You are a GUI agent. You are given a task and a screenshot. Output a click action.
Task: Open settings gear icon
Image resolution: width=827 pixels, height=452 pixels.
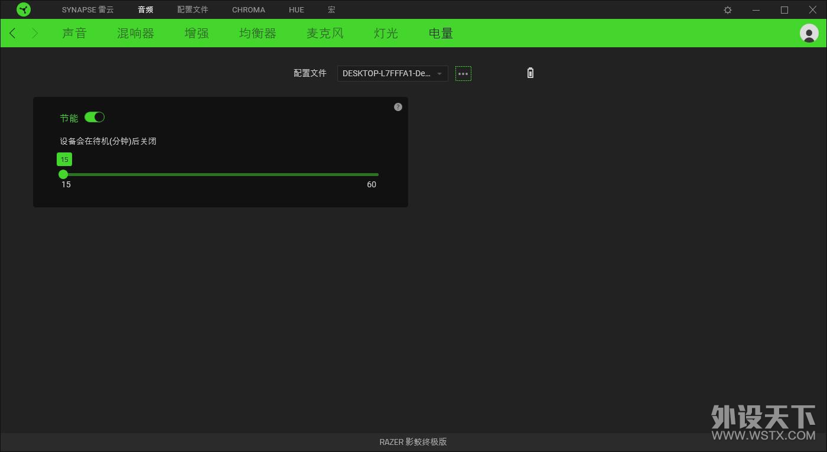tap(728, 10)
